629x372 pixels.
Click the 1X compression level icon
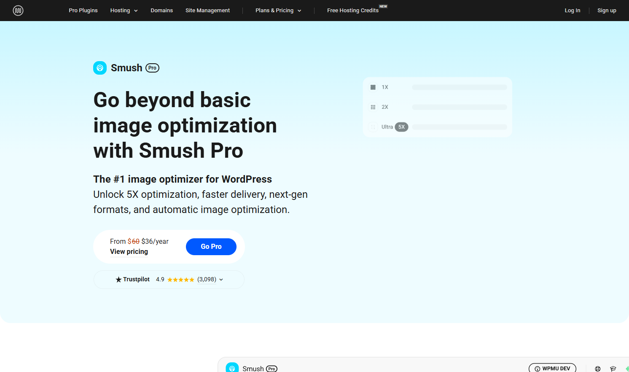pyautogui.click(x=373, y=87)
